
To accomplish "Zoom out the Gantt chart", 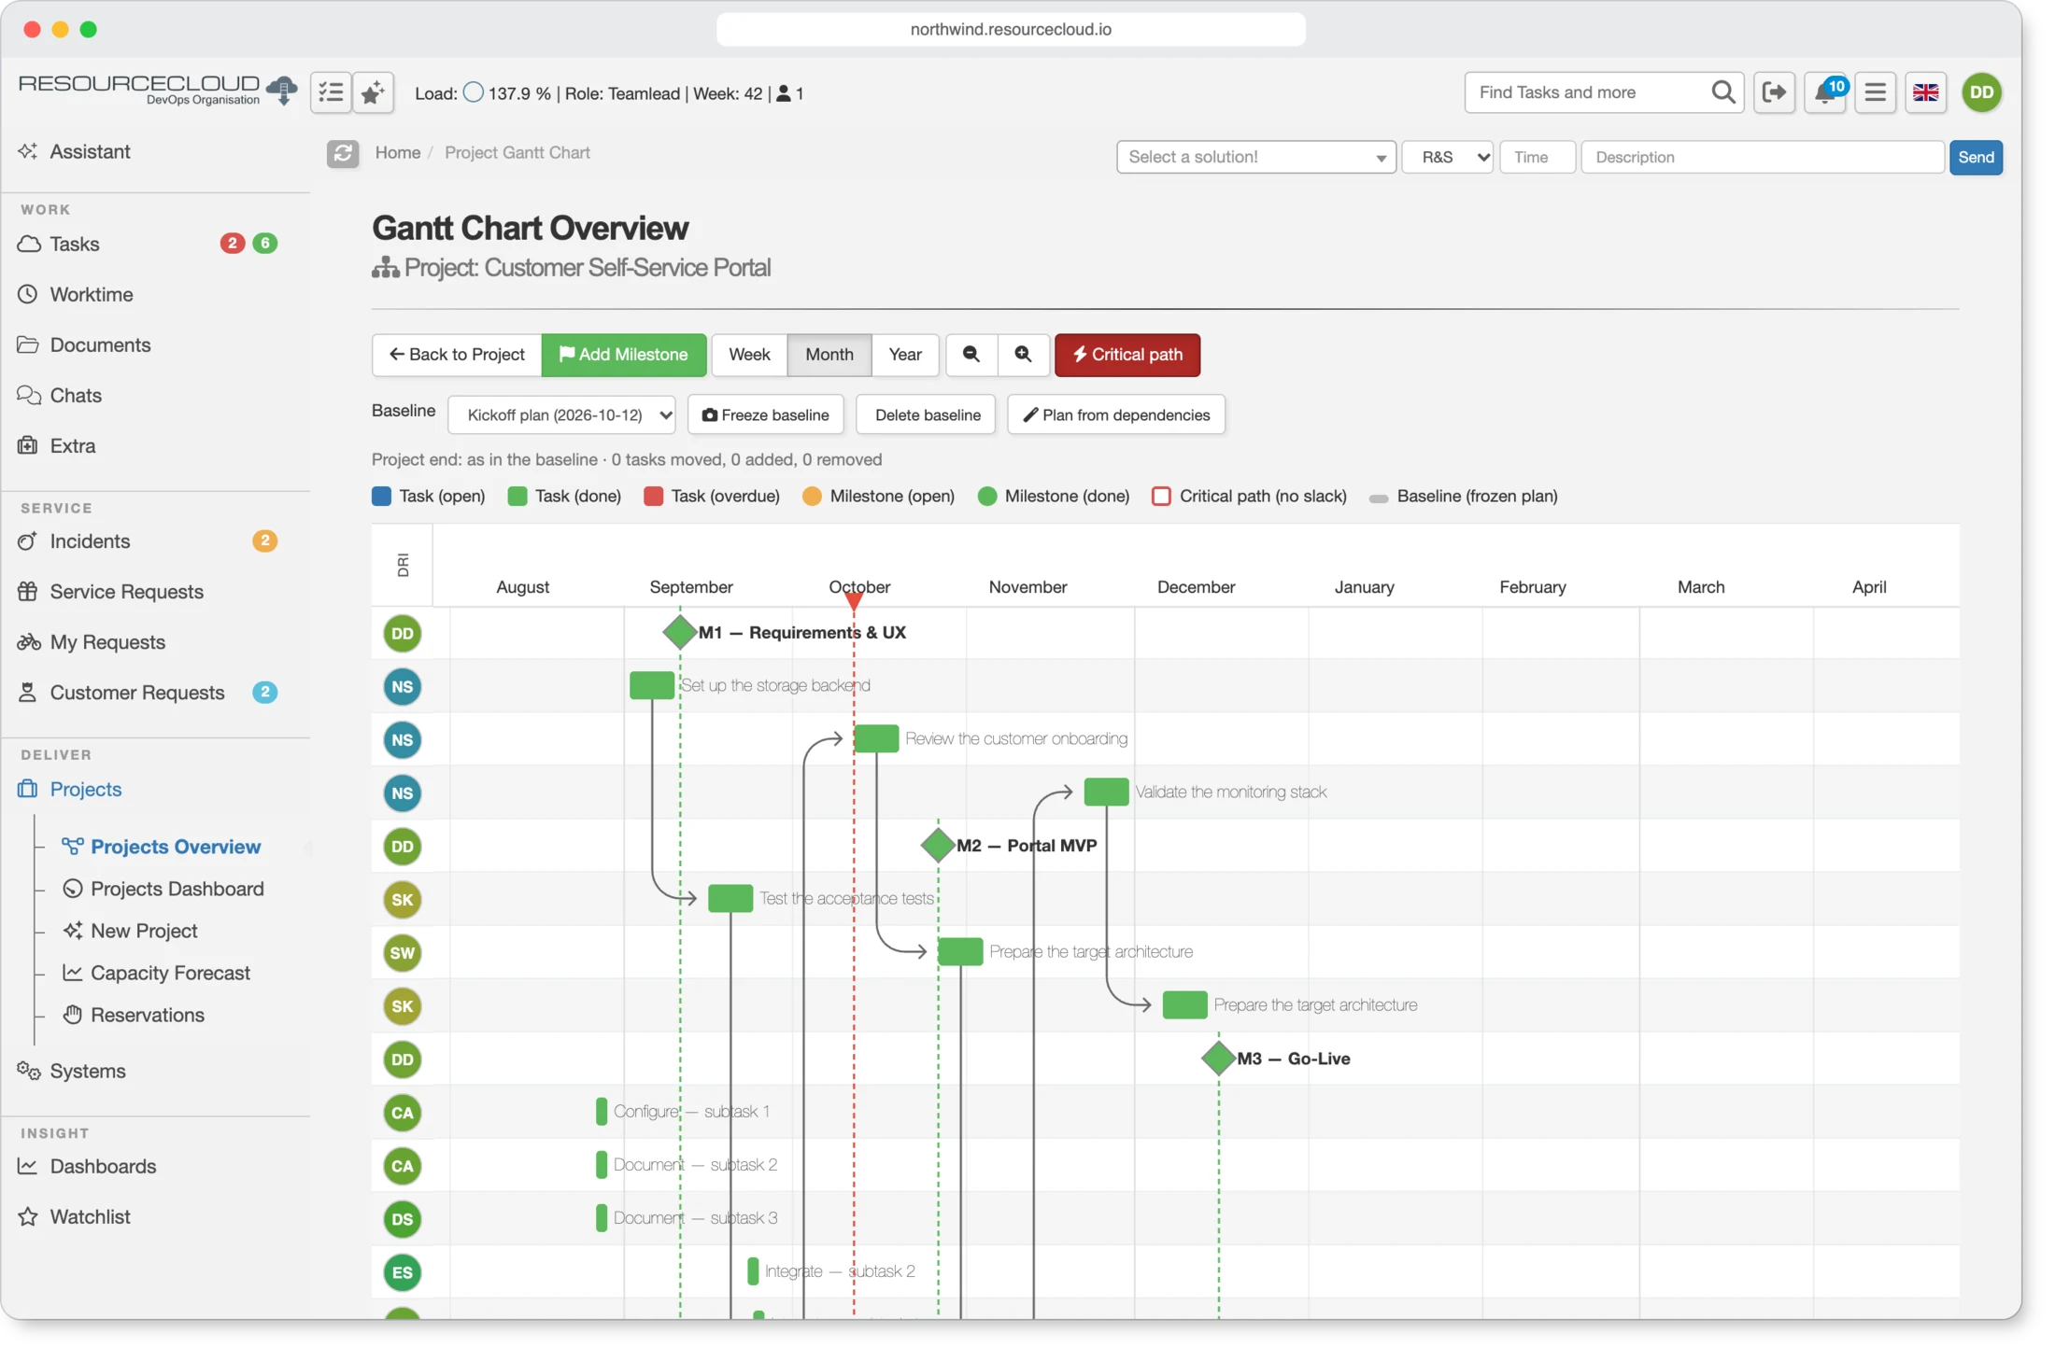I will (x=971, y=355).
